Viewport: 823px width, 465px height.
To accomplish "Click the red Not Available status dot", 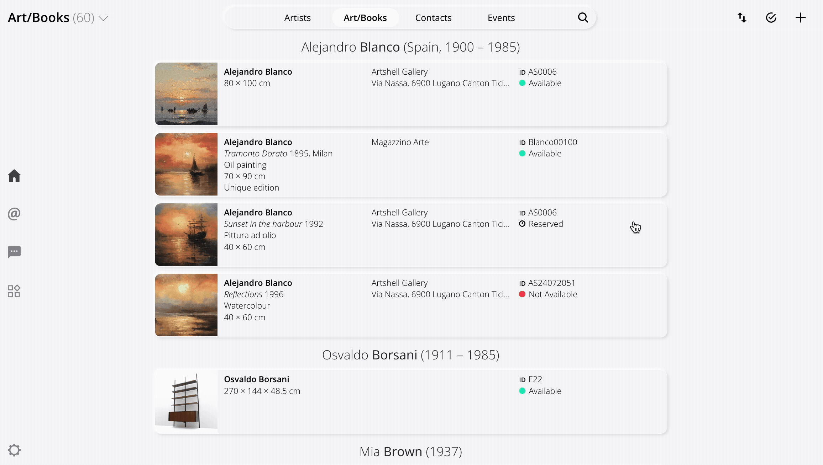I will pyautogui.click(x=522, y=294).
